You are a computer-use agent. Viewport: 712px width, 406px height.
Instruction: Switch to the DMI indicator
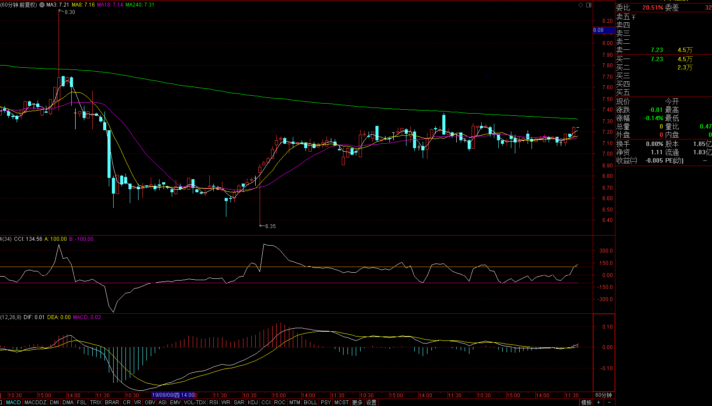pyautogui.click(x=54, y=403)
